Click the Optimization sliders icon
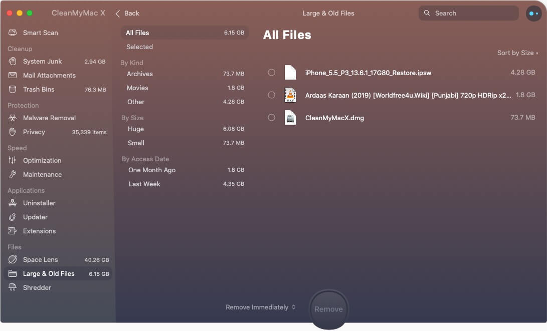 [x=13, y=160]
